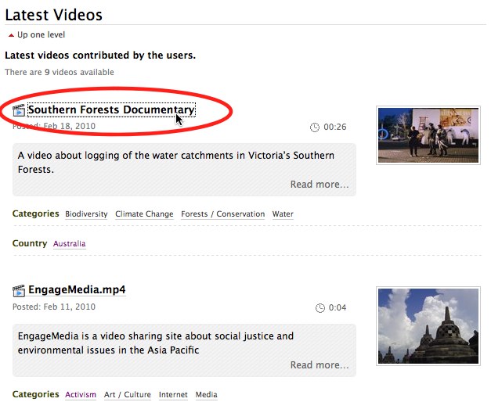Select the Water category tag
Screen dimensions: 491x402
coord(283,214)
